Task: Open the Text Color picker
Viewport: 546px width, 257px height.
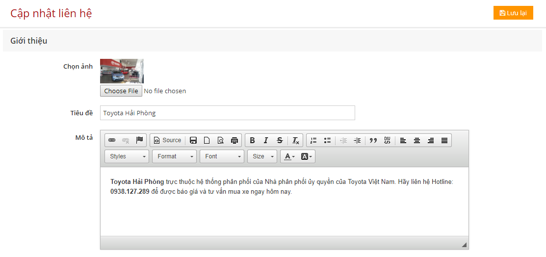Action: (x=289, y=156)
